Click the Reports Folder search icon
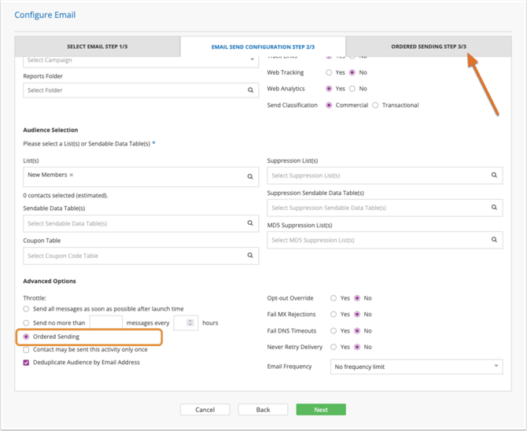 coord(250,90)
